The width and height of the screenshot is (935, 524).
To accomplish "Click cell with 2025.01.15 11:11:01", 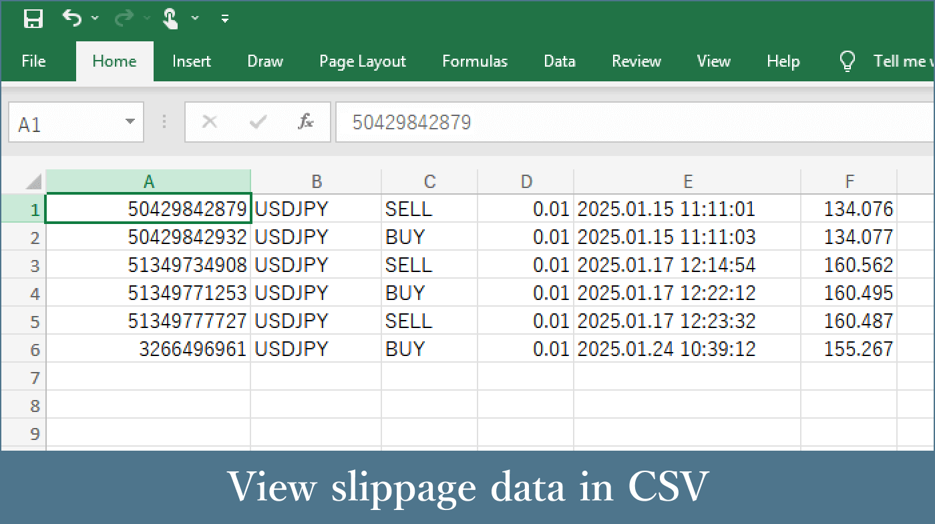I will point(688,209).
